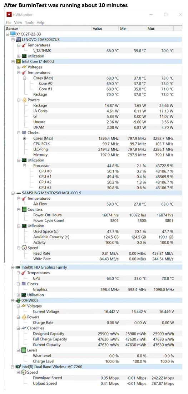Collapse the 00HW003 battery node
Viewport: 188px width, 394px height.
[x=13, y=300]
